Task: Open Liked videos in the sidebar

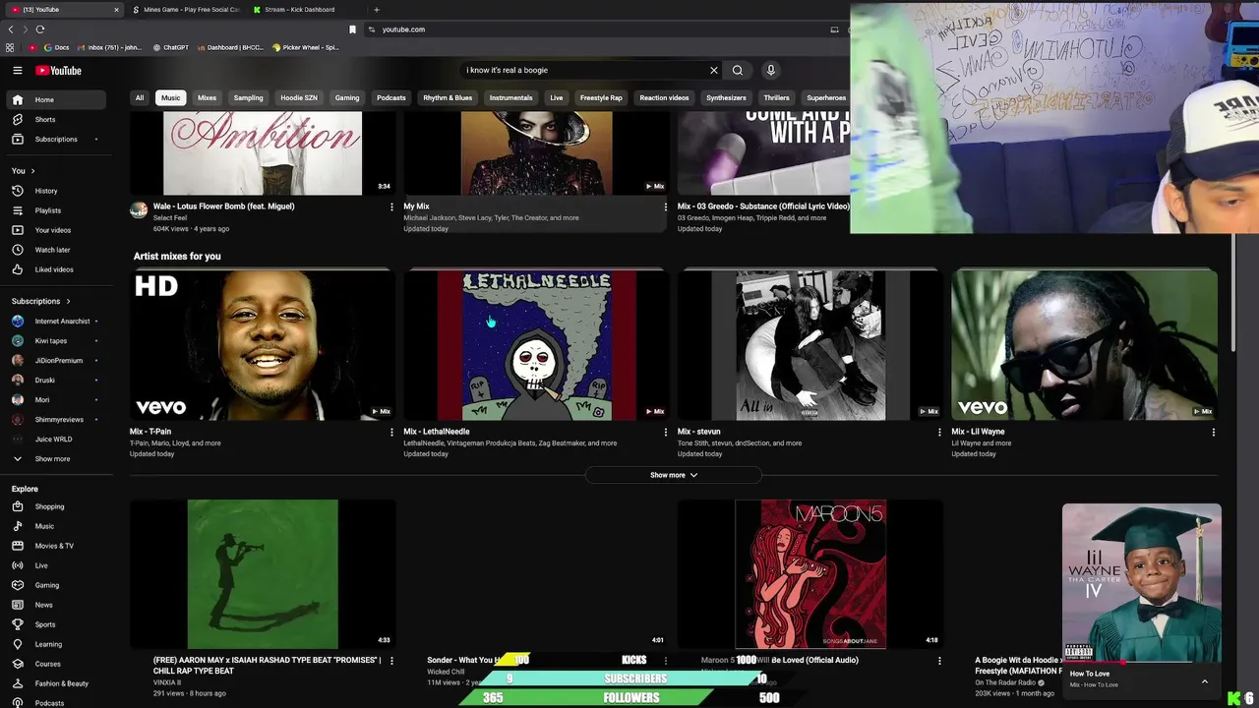Action: pos(57,269)
